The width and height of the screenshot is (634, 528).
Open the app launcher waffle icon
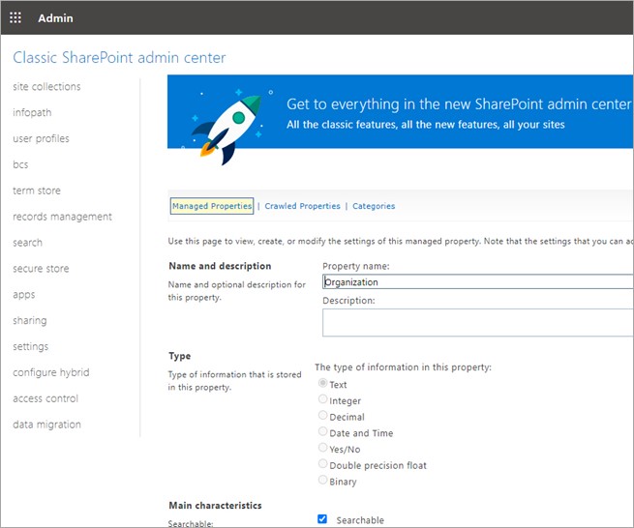[x=15, y=17]
